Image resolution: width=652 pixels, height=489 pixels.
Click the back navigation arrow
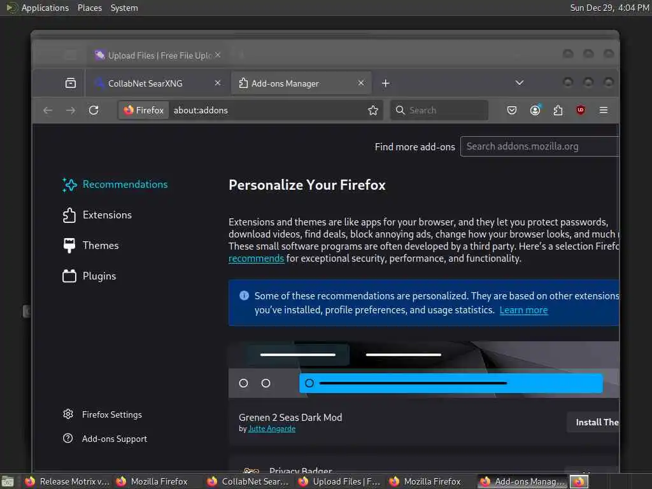[48, 110]
